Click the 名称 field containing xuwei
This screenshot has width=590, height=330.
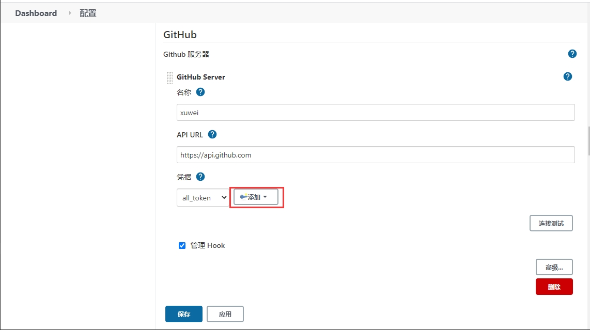pos(375,113)
